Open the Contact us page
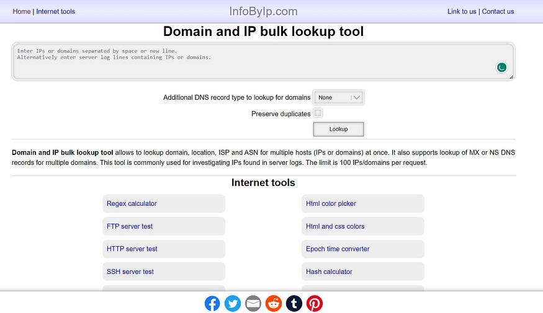 click(498, 11)
